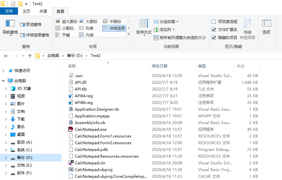Select Details (详细信息) layout
The height and width of the screenshot is (180, 282).
tap(114, 28)
